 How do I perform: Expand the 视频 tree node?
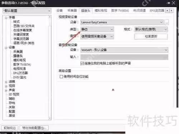pos(6,86)
